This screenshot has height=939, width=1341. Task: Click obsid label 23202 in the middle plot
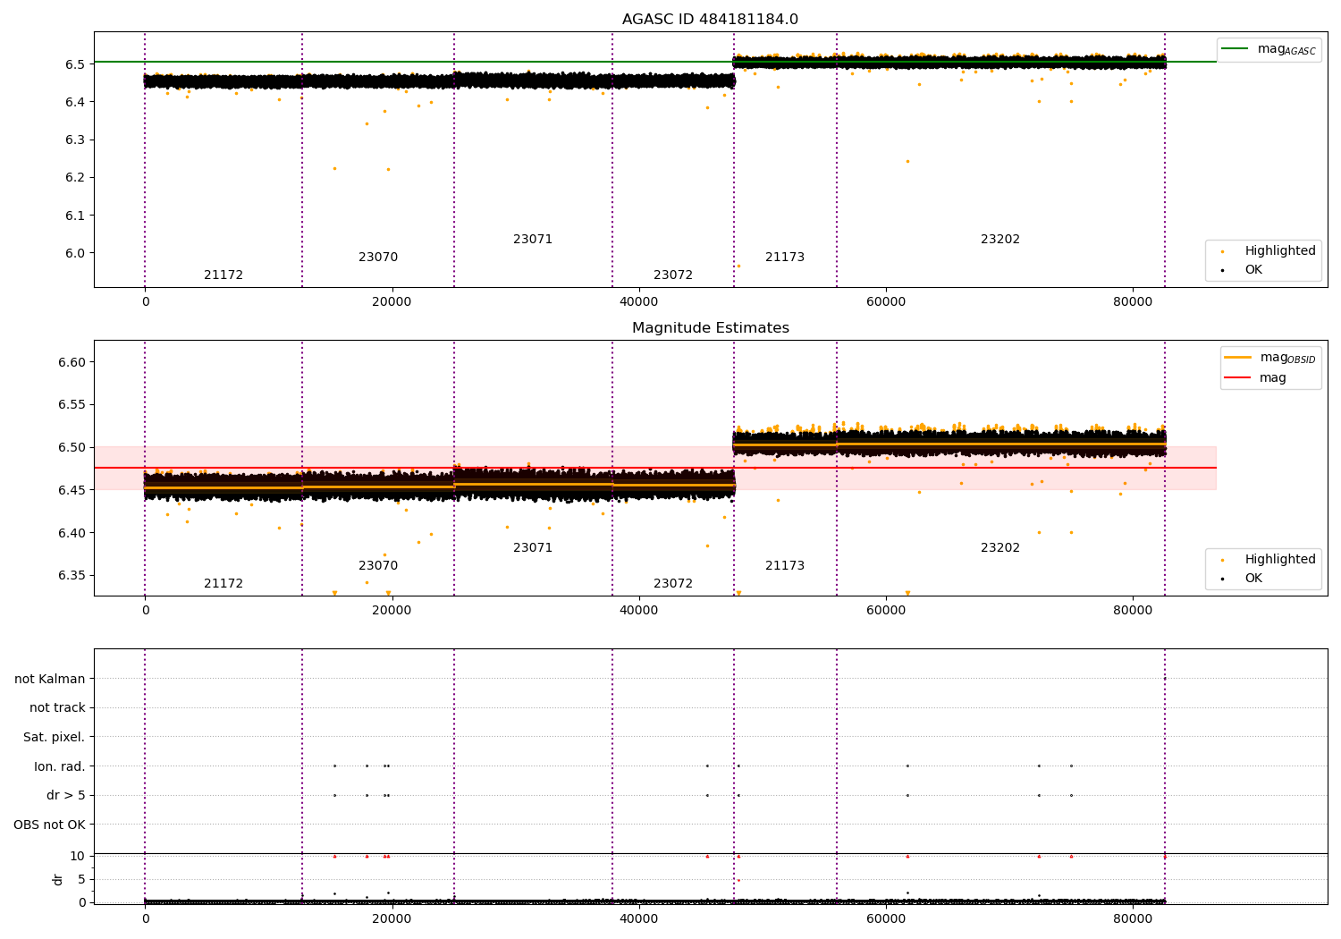pos(1000,548)
